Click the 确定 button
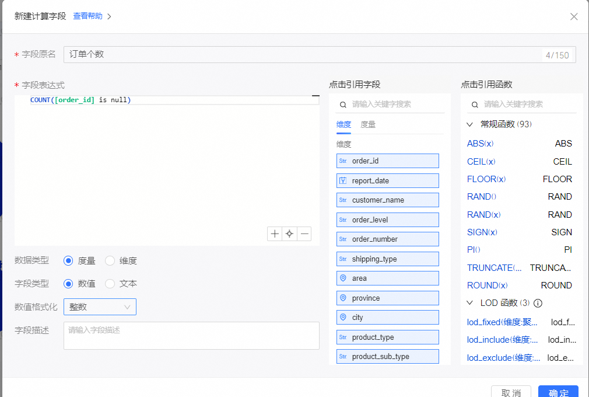Screen dimensions: 589x397 pyautogui.click(x=558, y=392)
